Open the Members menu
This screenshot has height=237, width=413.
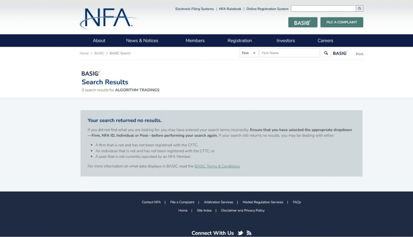click(195, 41)
